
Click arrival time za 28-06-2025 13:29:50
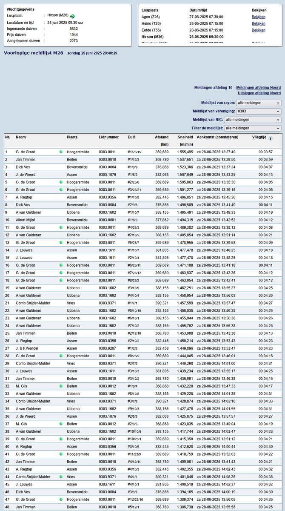tap(216, 159)
